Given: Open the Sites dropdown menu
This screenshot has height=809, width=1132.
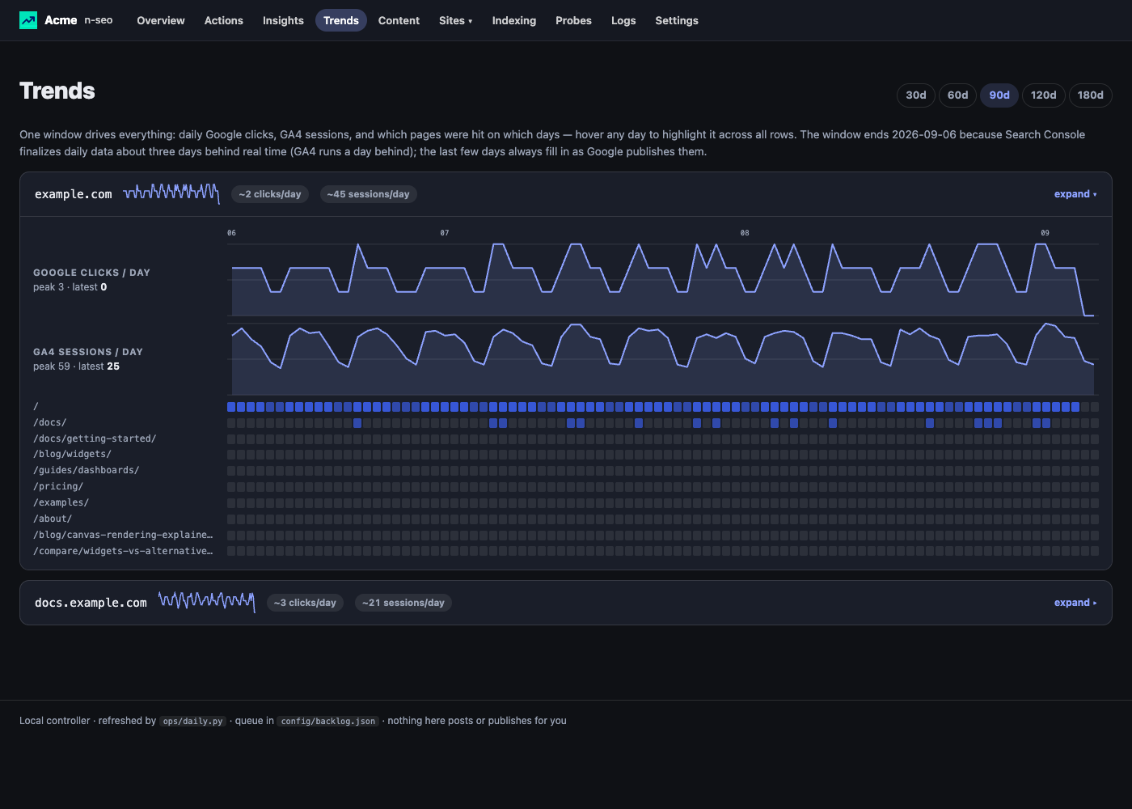Looking at the screenshot, I should point(456,20).
